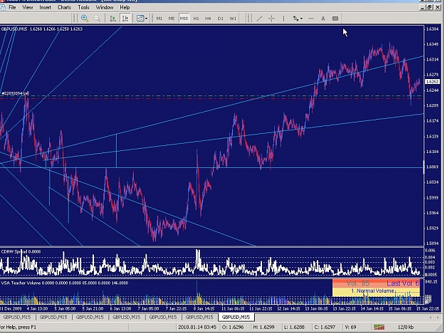
Task: Switch to H1 timeframe
Action: [x=196, y=19]
